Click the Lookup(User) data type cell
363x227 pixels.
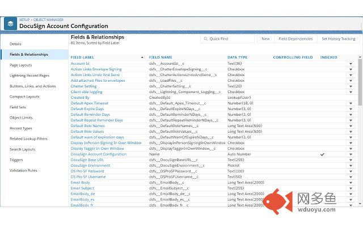[x=239, y=98]
